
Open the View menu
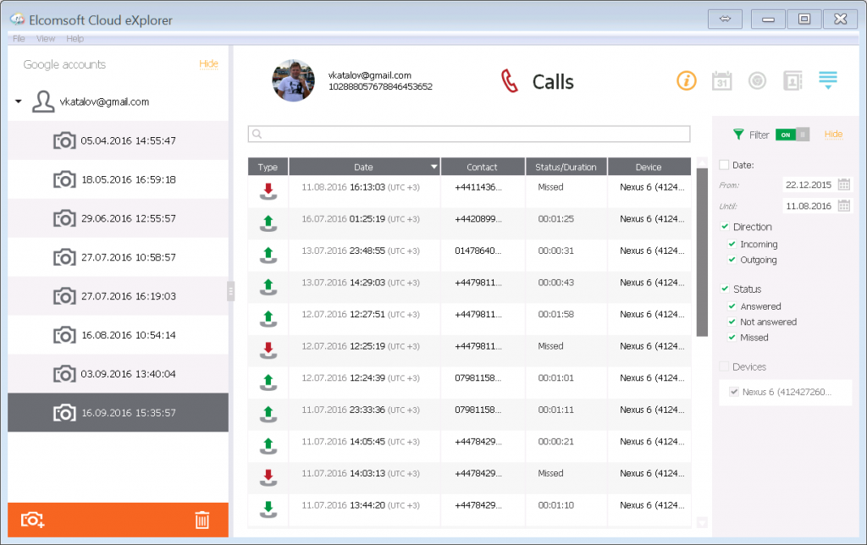pos(46,38)
